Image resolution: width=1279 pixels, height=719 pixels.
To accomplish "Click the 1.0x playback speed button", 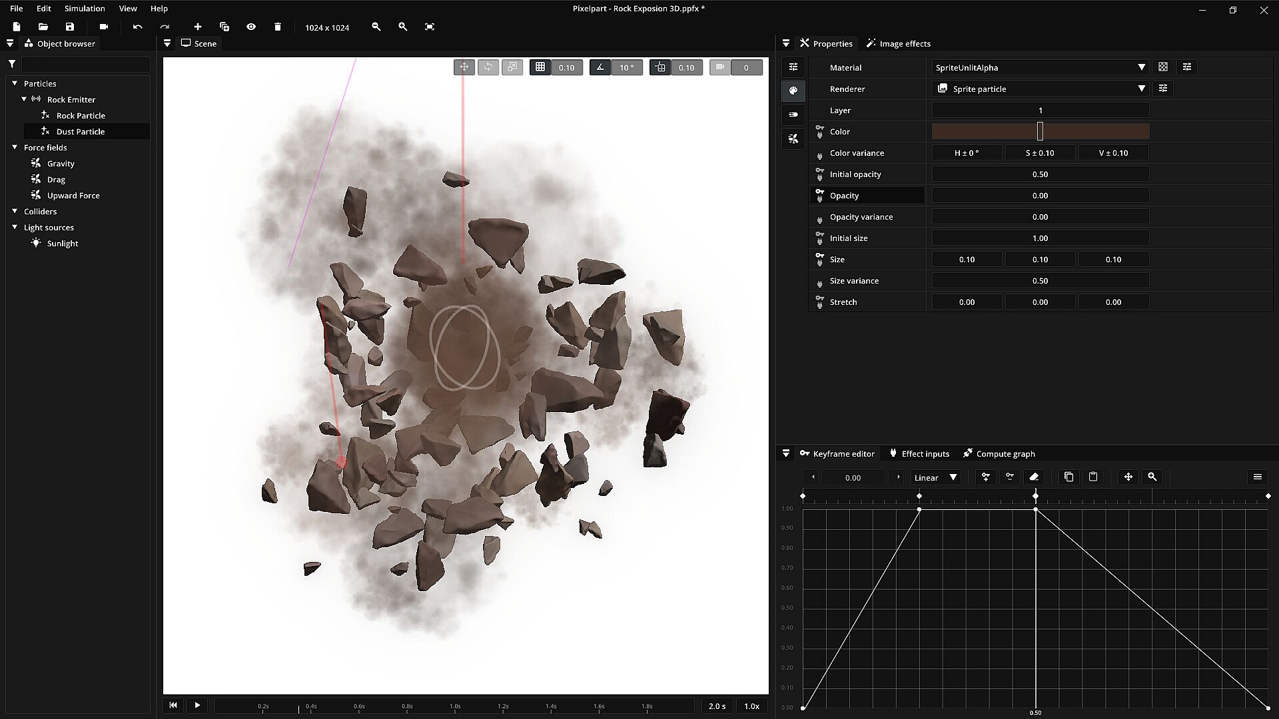I will 751,706.
